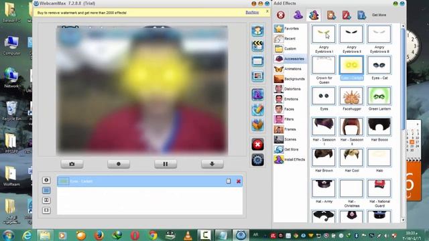Image resolution: width=429 pixels, height=241 pixels.
Task: Click the red remove-all effects button
Action: pos(257,145)
